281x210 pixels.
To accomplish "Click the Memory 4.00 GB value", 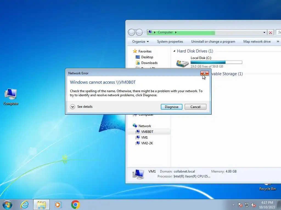I will [x=231, y=171].
